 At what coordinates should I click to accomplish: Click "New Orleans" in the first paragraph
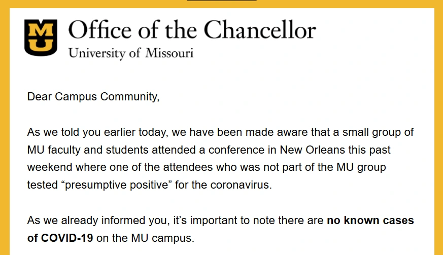tap(312, 150)
